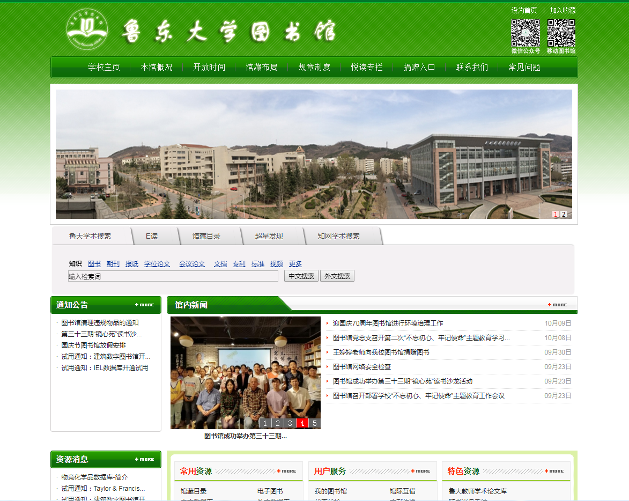Switch news photo to slide 3

click(290, 423)
